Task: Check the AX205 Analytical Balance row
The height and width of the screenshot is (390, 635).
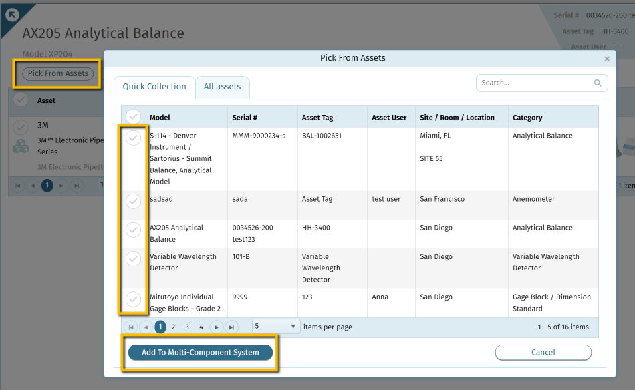Action: pos(133,230)
